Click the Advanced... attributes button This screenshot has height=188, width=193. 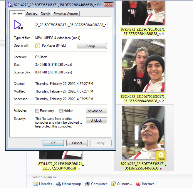click(x=96, y=111)
